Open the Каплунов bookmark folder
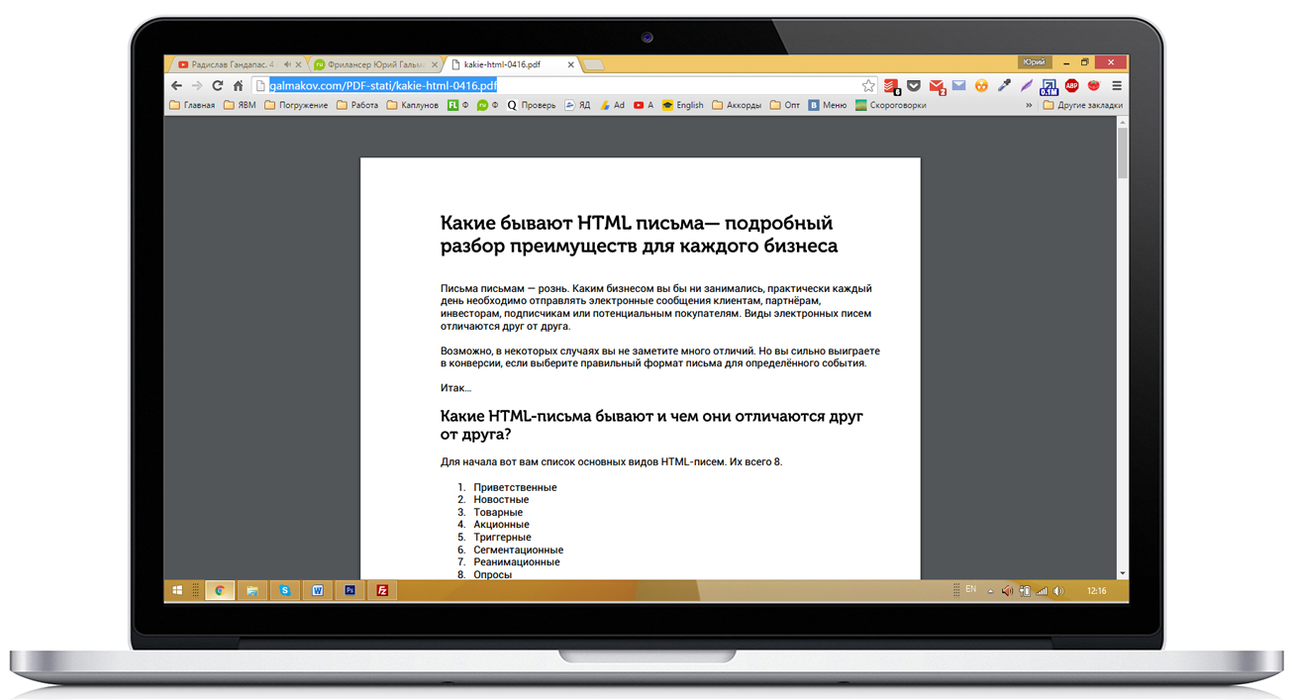The image size is (1297, 700). click(x=412, y=105)
